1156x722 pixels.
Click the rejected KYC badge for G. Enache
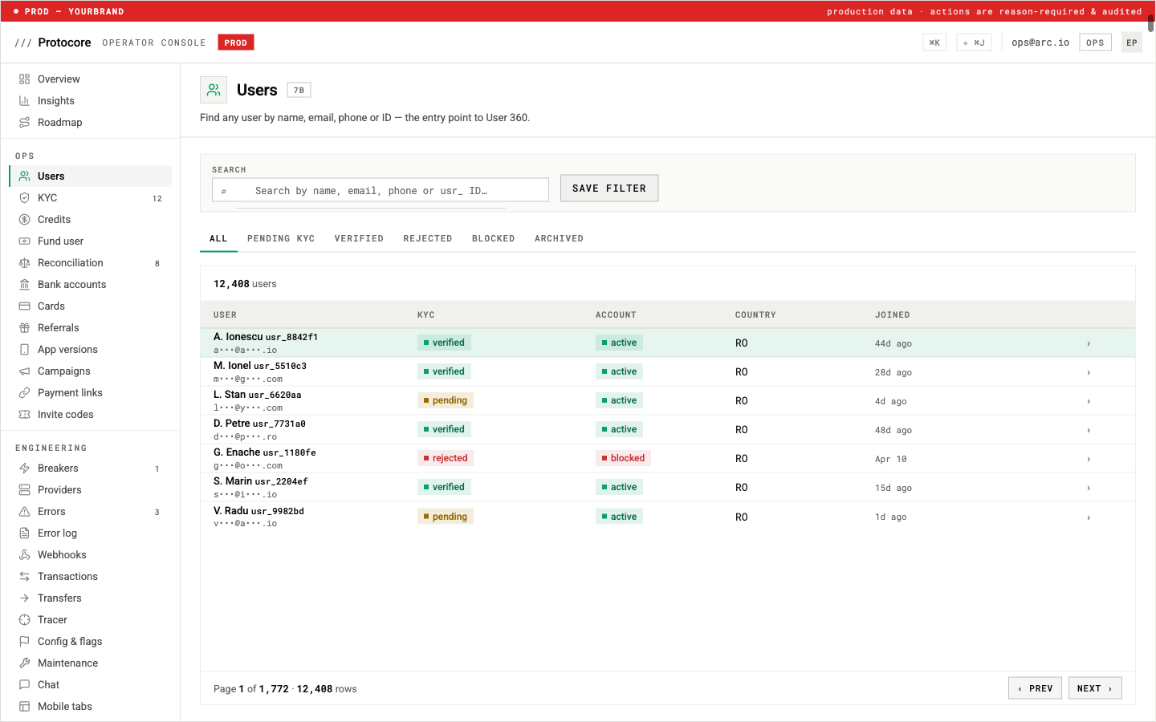[x=446, y=458]
